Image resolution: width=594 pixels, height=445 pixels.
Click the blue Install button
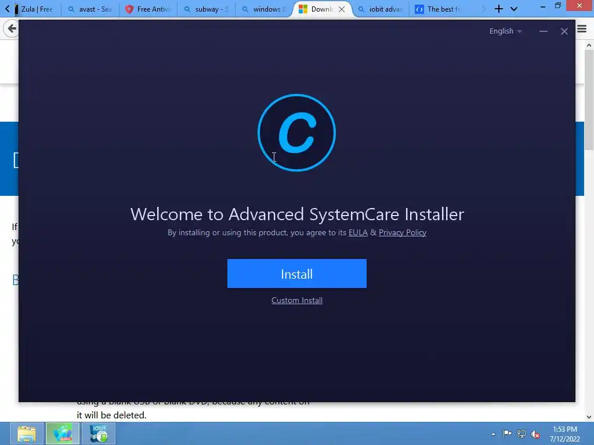pos(296,273)
